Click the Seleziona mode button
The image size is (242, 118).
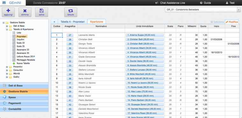(217, 22)
